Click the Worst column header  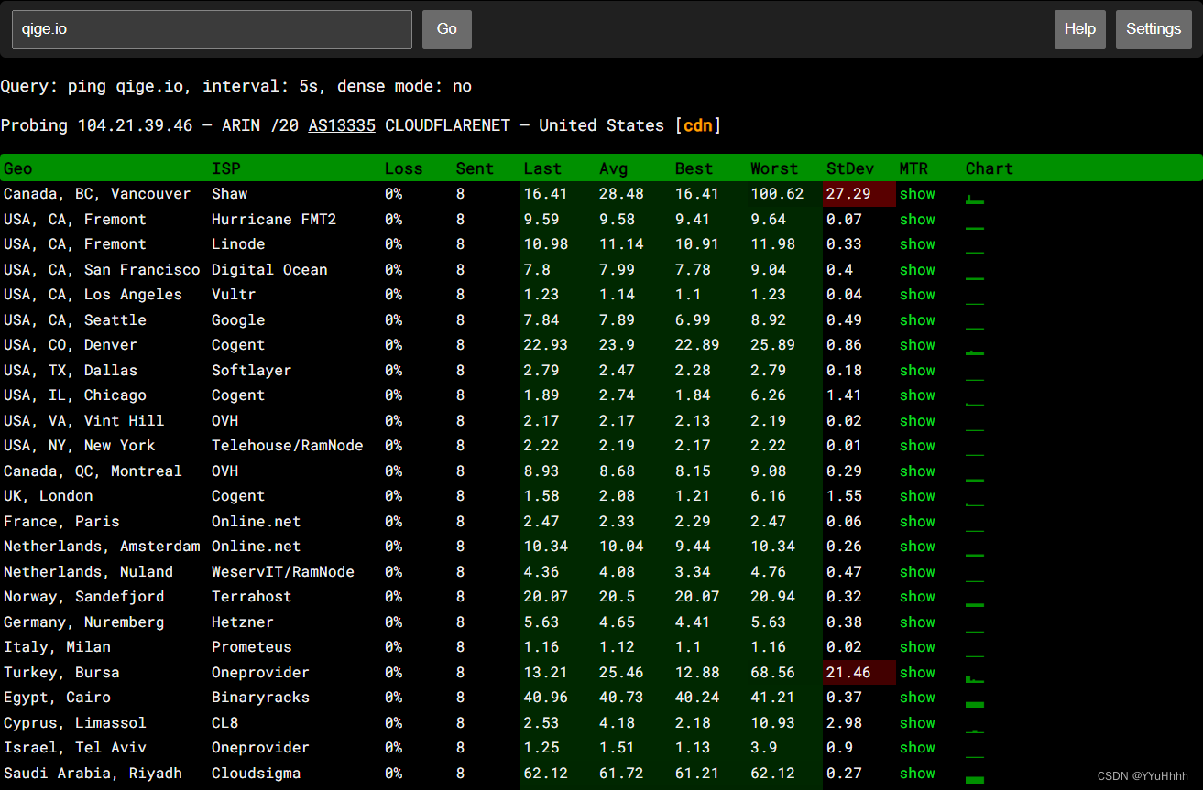[774, 168]
